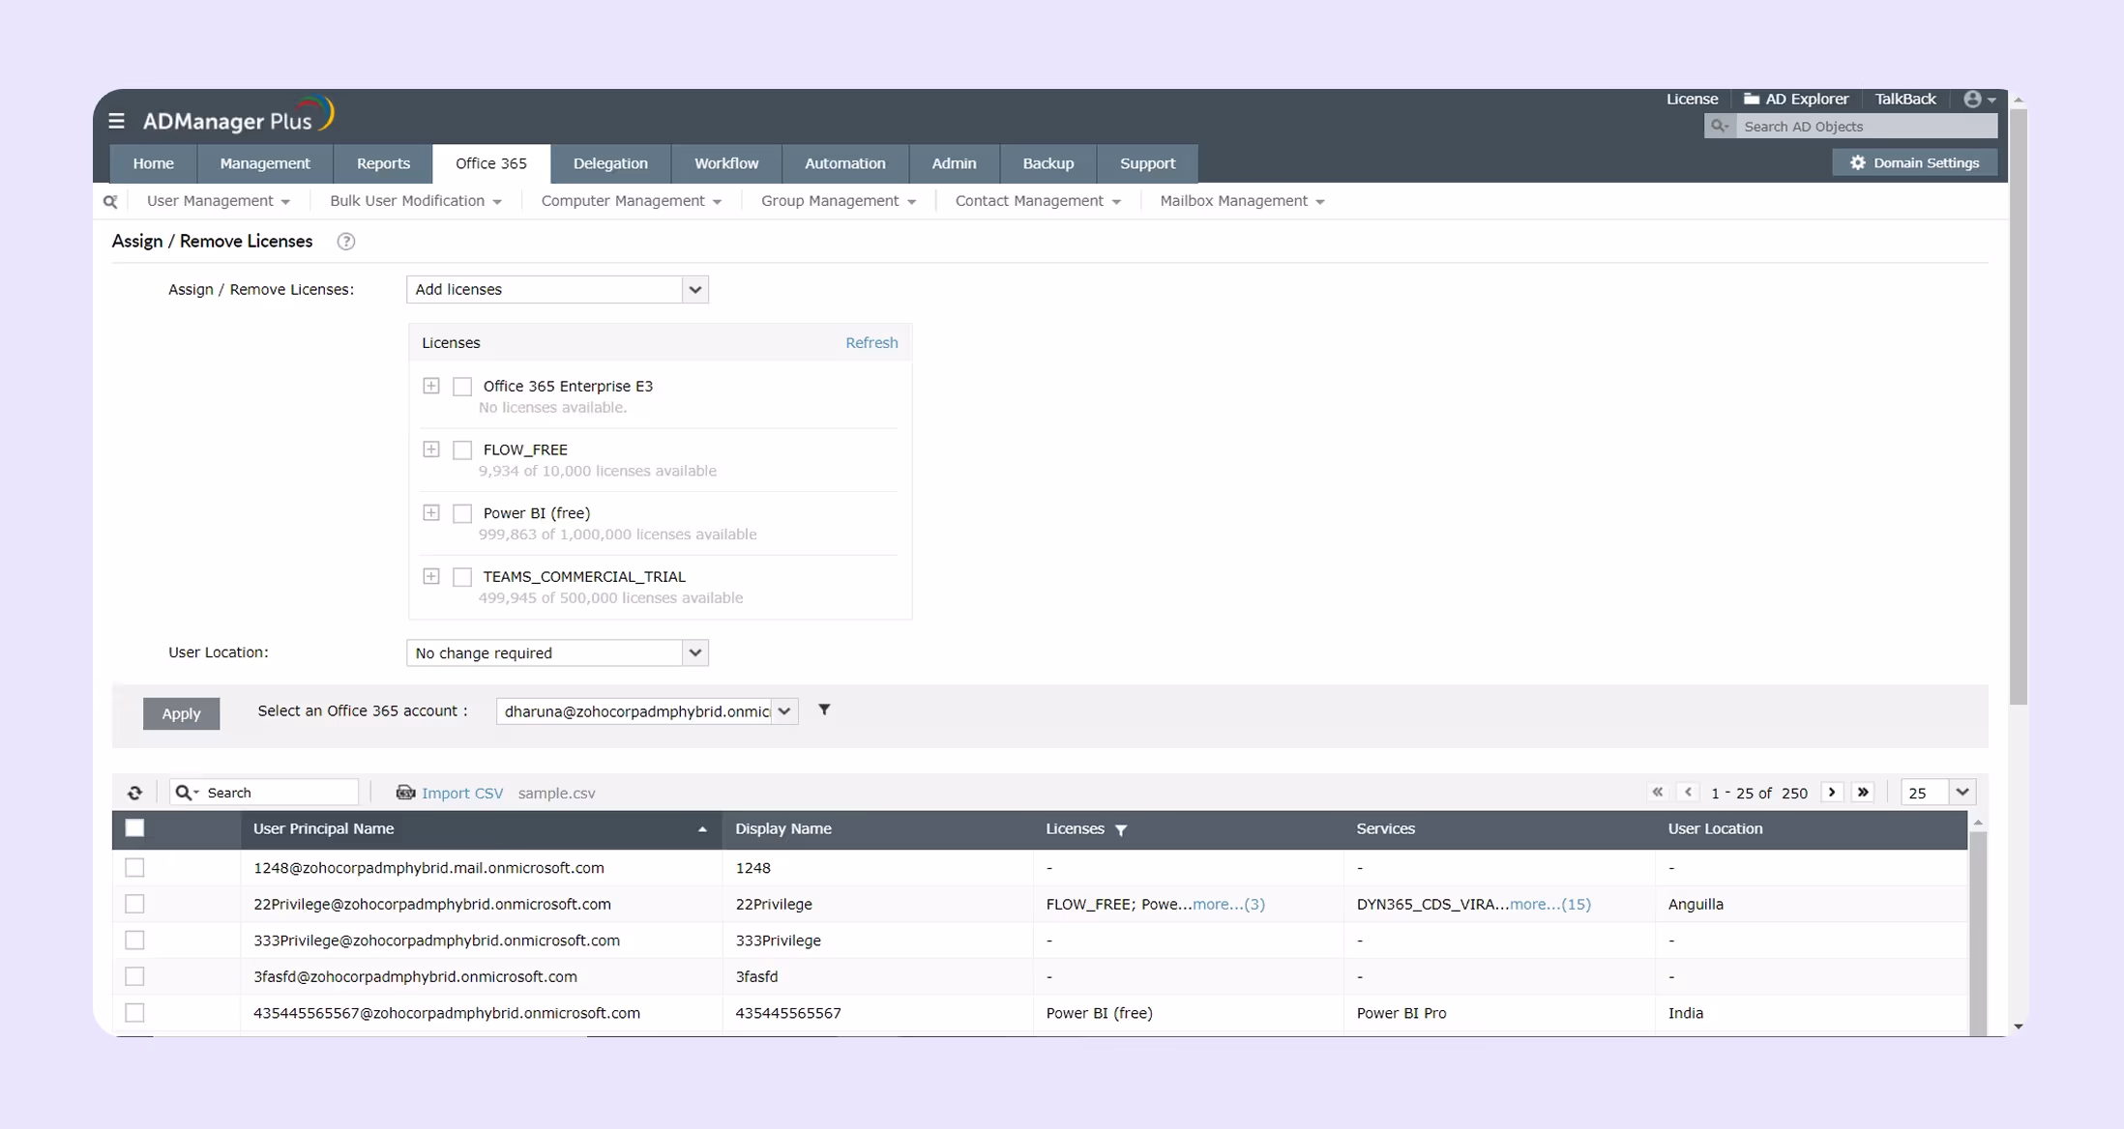Viewport: 2124px width, 1129px height.
Task: Check the FLOW_FREE license checkbox
Action: coord(462,449)
